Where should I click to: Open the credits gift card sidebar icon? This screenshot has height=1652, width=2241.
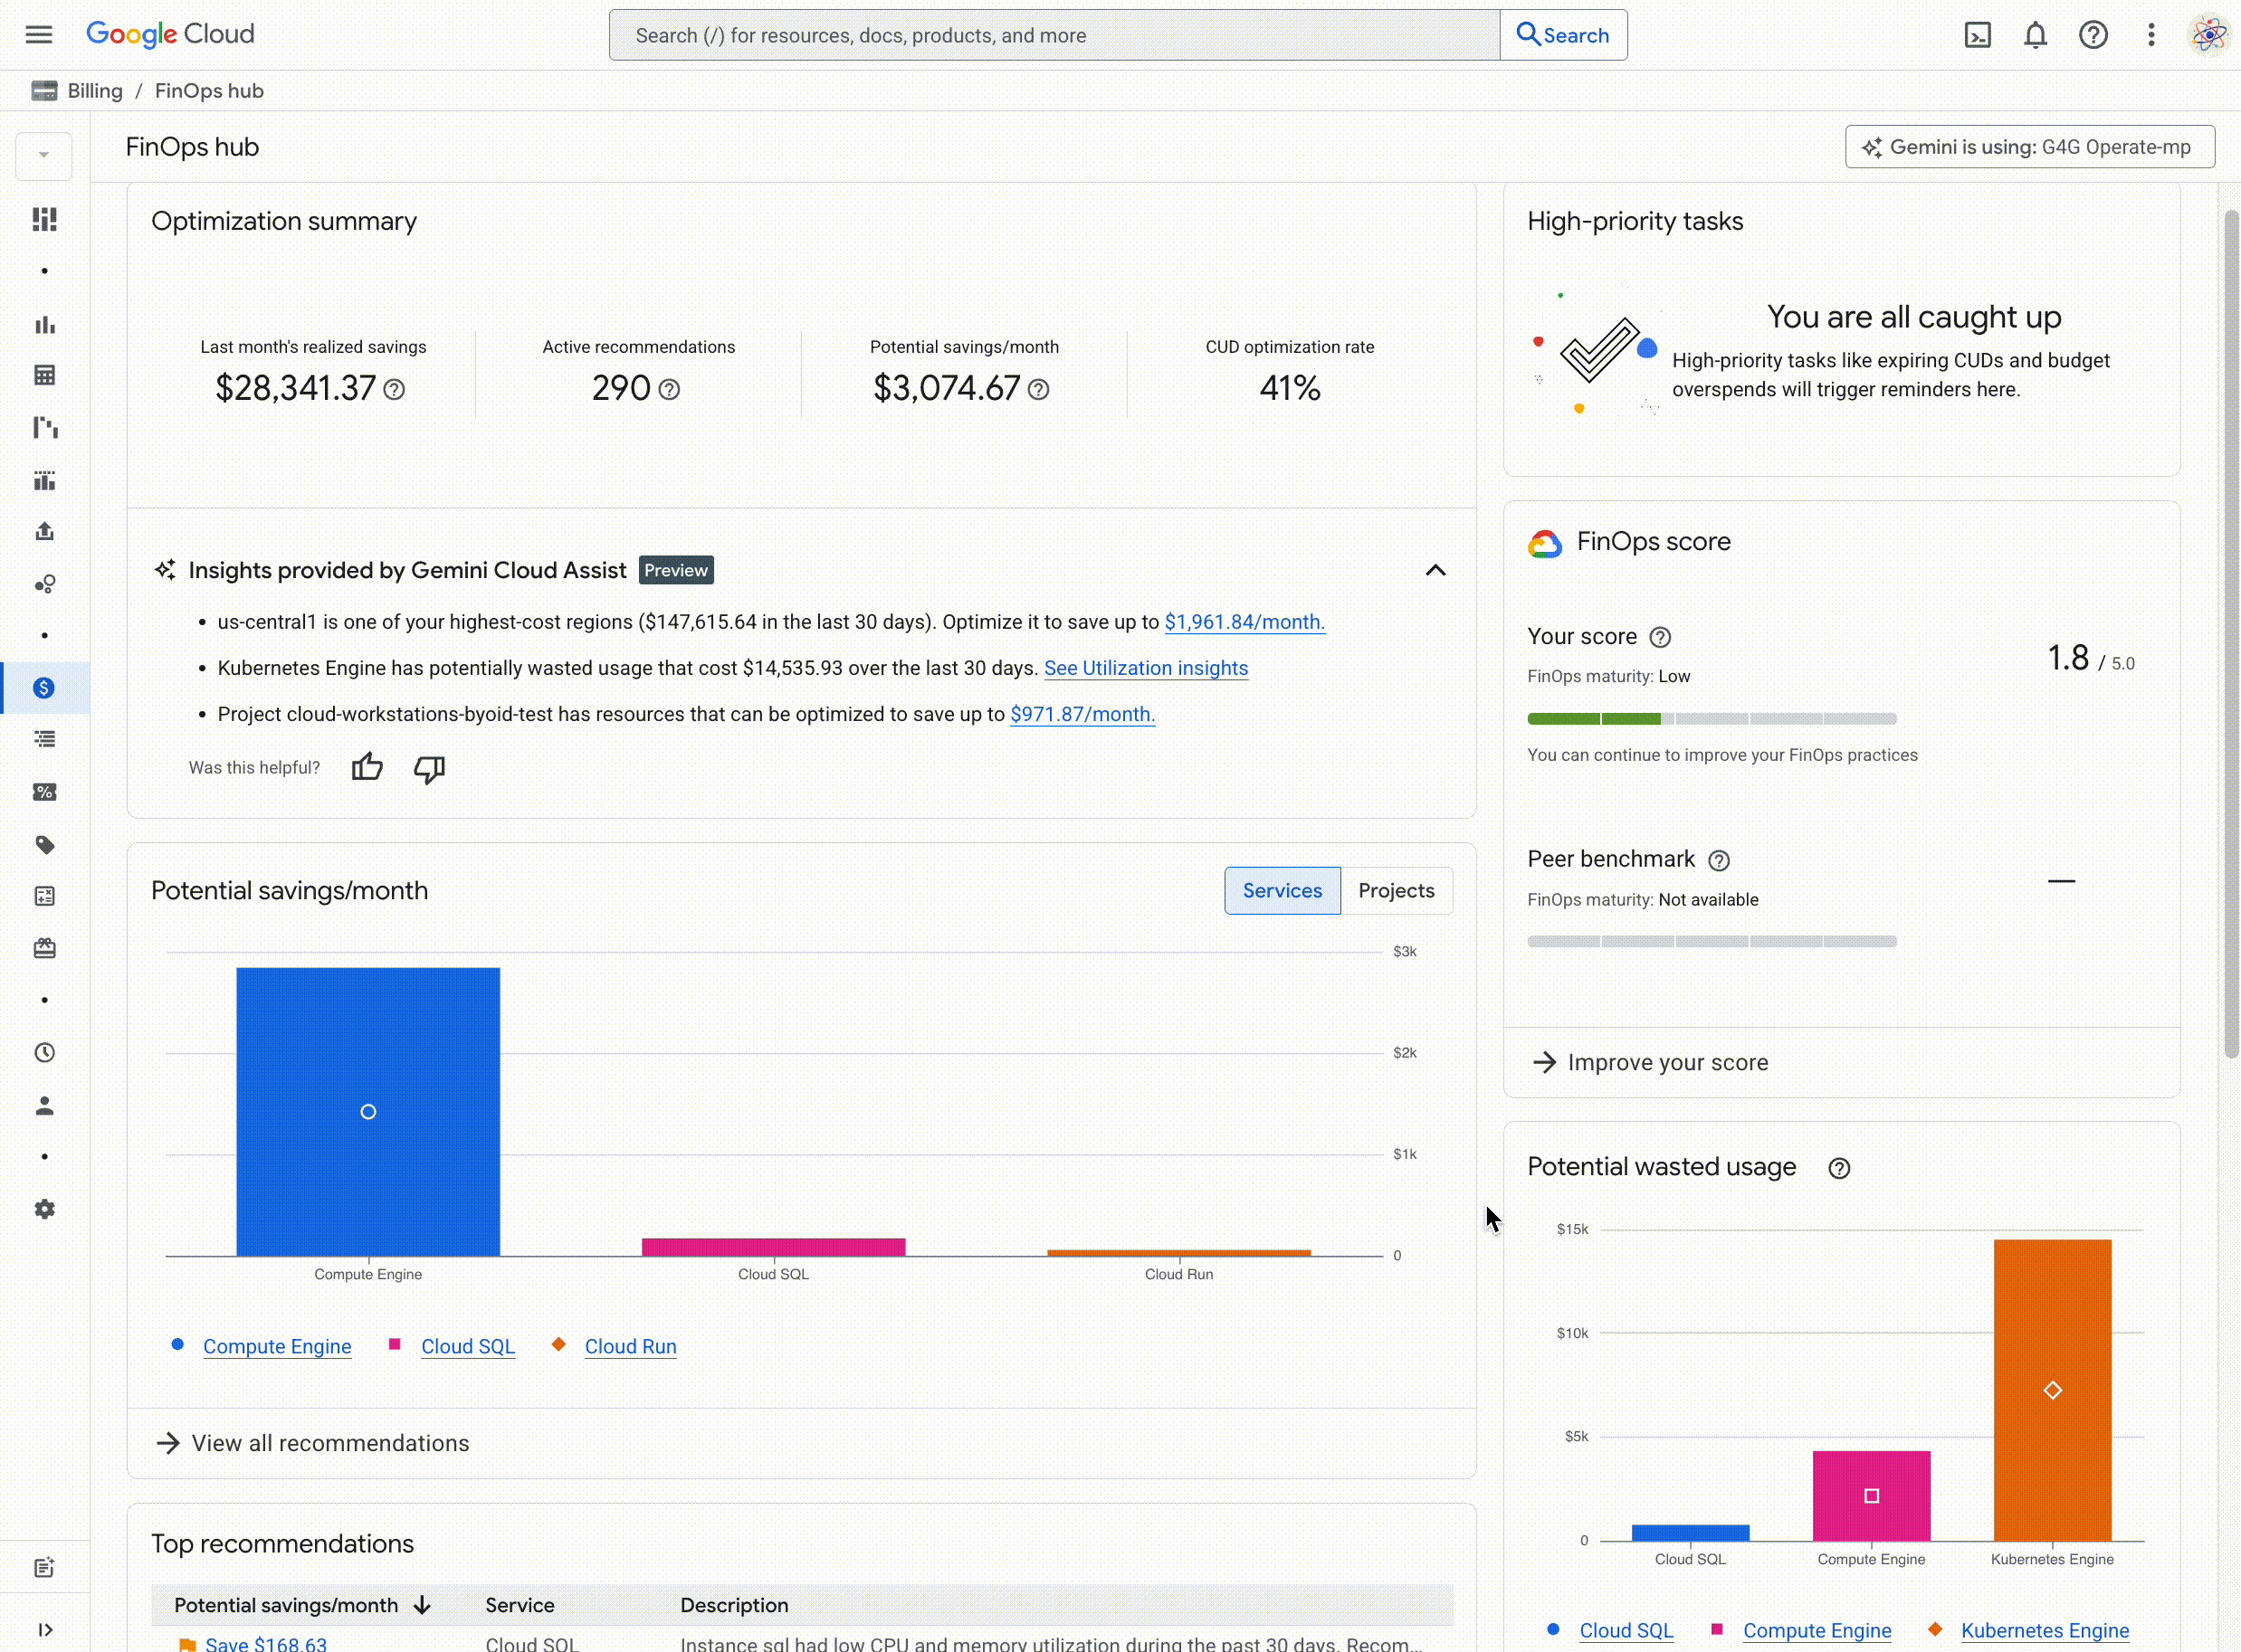coord(44,948)
